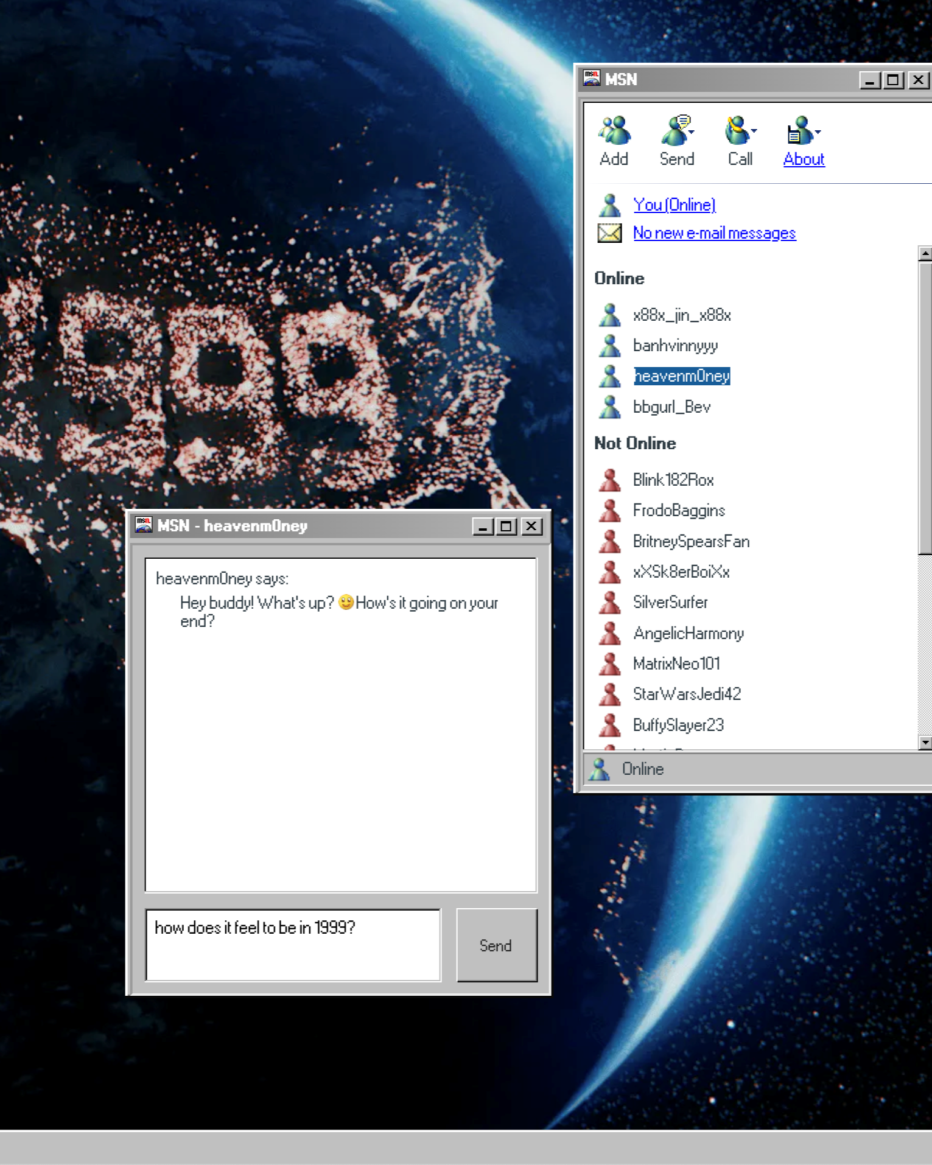Image resolution: width=932 pixels, height=1165 pixels.
Task: Select contact x88x_jin_x88x
Action: [x=682, y=315]
